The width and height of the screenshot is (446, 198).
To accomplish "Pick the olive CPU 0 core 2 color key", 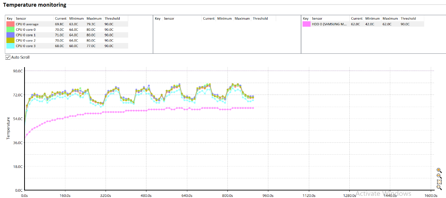I will pos(10,40).
